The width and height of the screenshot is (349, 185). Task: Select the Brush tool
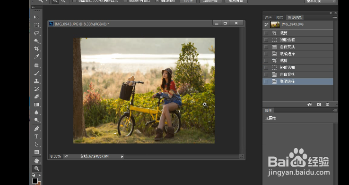[36, 73]
